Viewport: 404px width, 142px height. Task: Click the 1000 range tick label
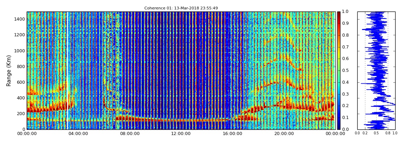tap(20, 51)
